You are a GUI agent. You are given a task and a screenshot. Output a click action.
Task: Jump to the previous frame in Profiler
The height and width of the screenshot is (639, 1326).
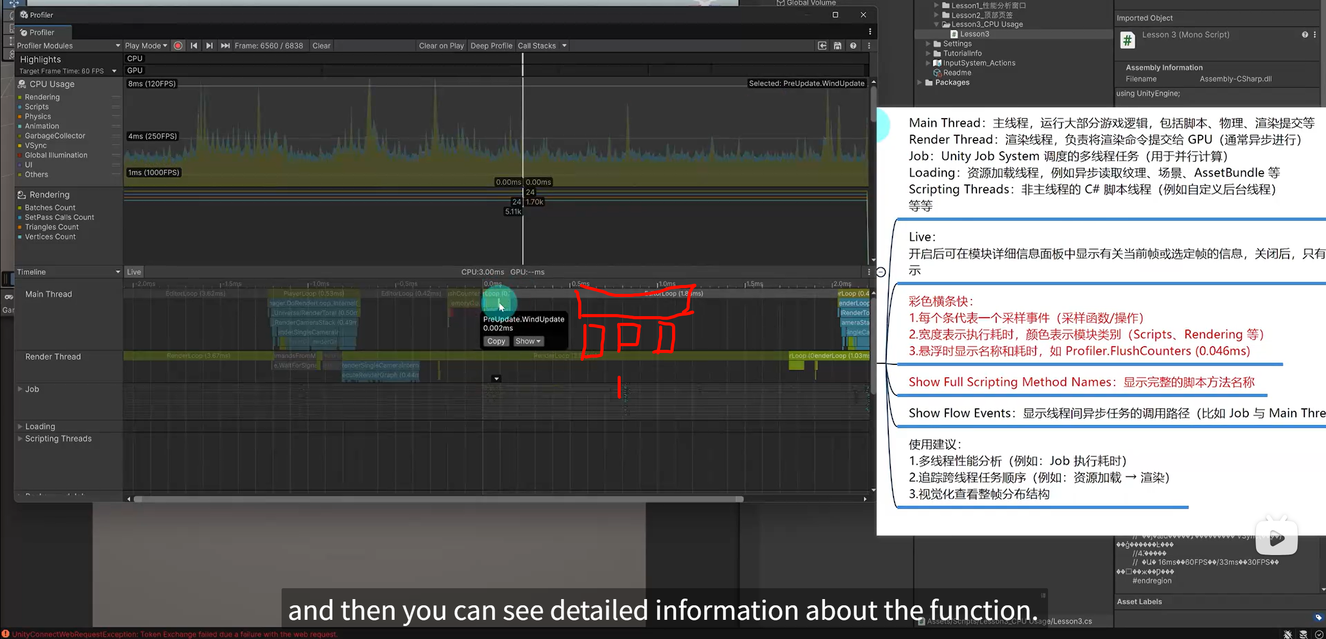point(194,46)
